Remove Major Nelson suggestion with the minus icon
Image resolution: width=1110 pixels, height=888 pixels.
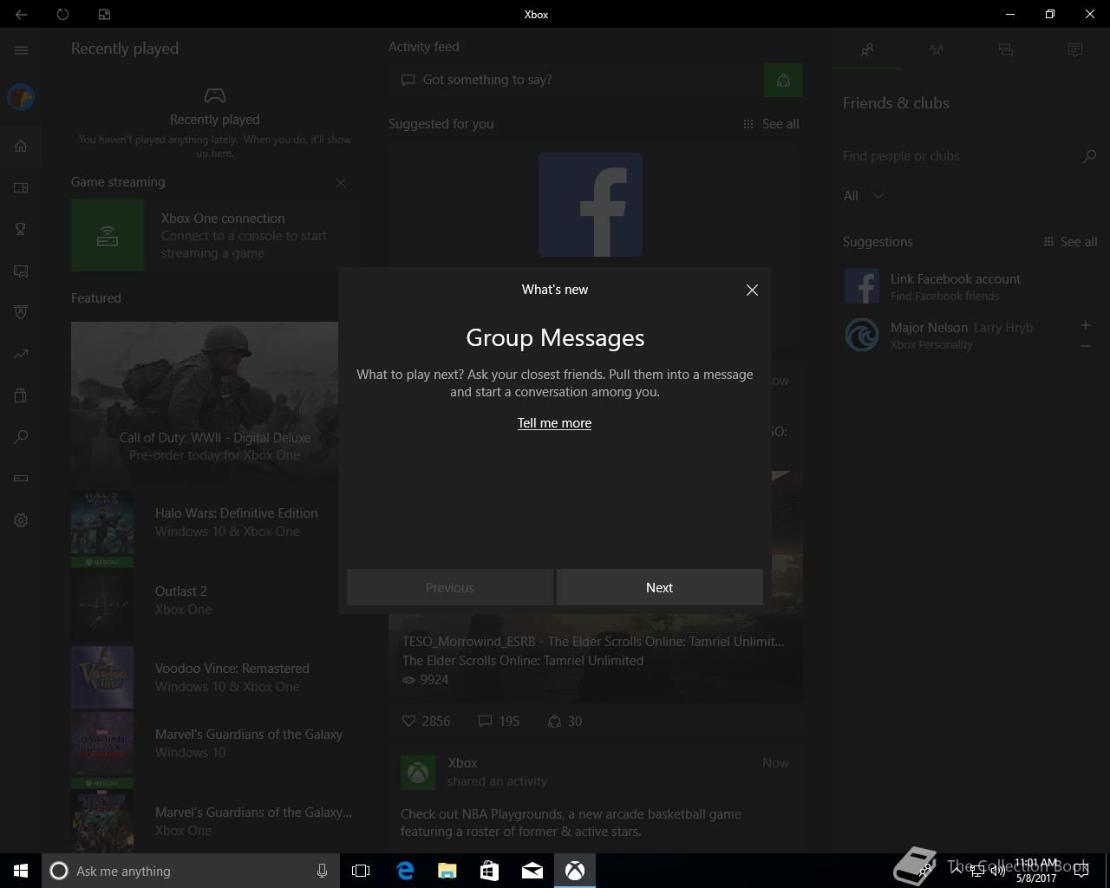click(1085, 346)
